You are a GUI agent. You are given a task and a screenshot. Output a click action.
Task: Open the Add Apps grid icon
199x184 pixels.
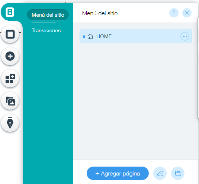pos(10,78)
